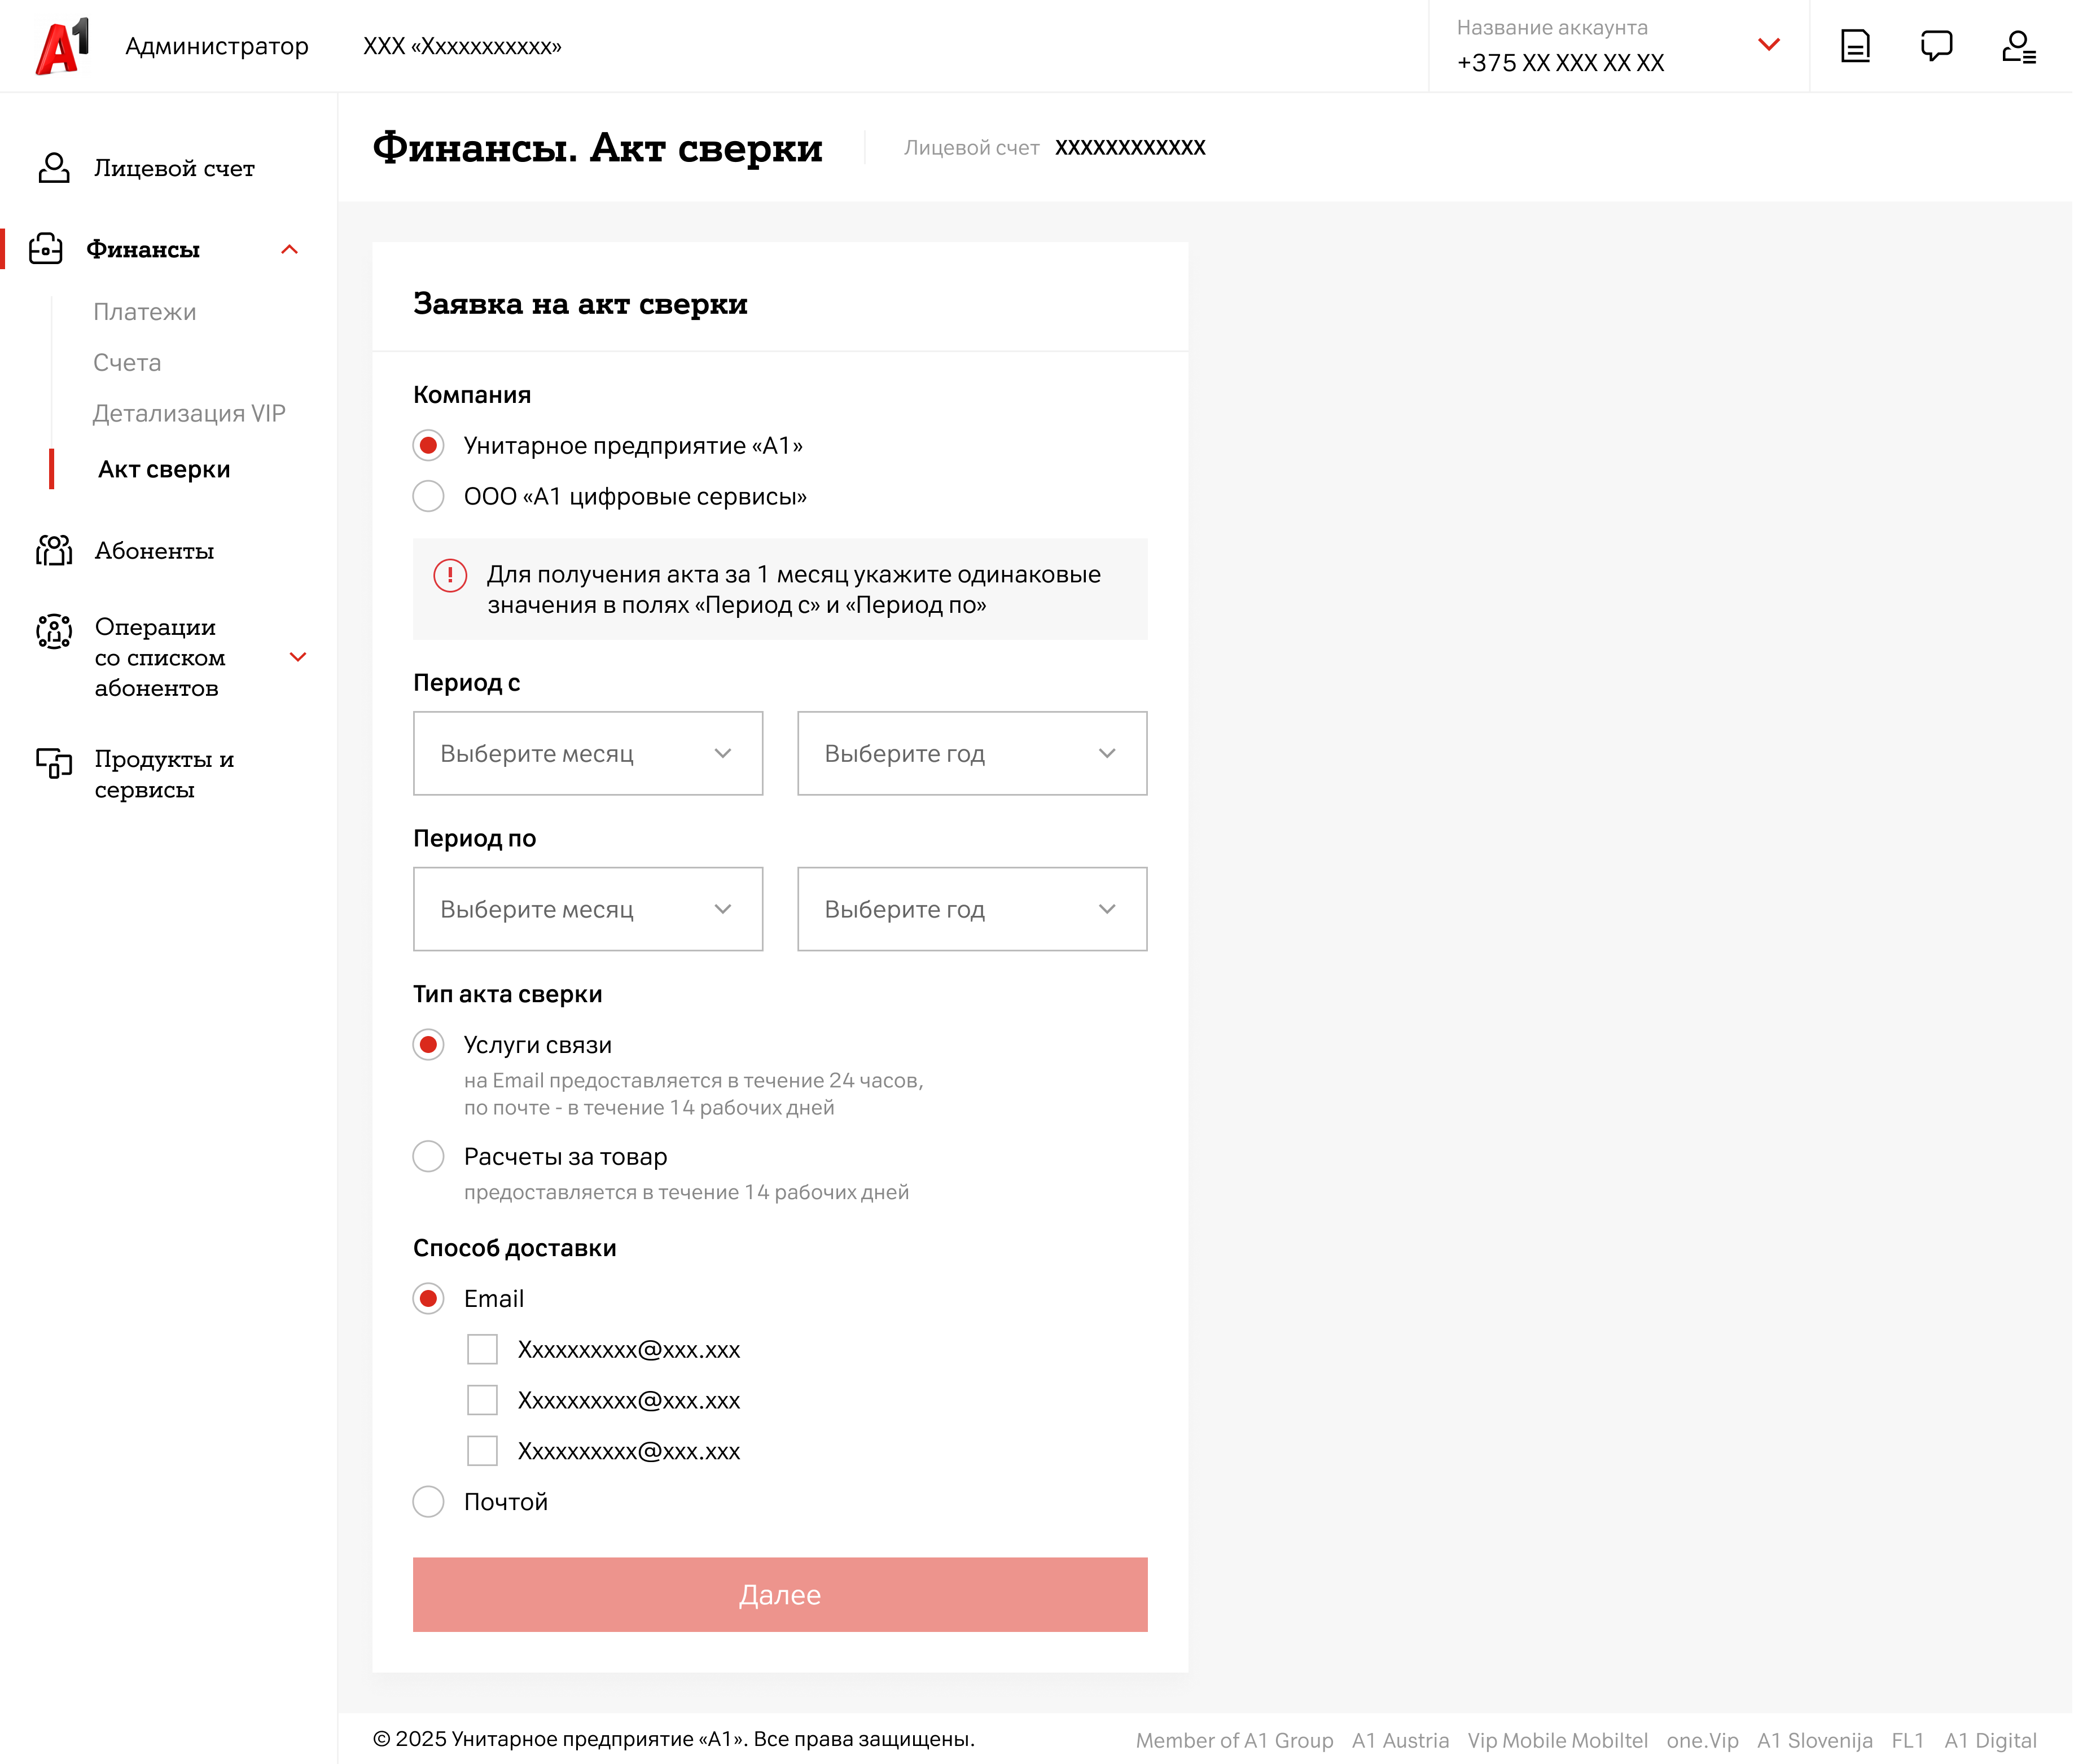The height and width of the screenshot is (1764, 2074).
Task: Open Детализация VIP submenu item
Action: pyautogui.click(x=189, y=413)
